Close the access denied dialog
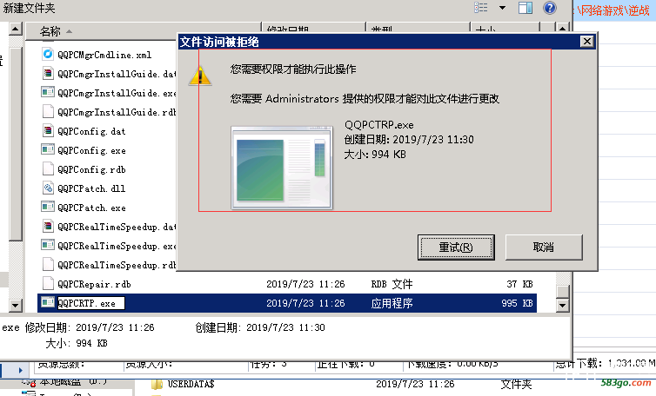 coord(587,42)
